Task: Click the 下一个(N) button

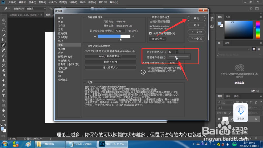Action: (x=196, y=39)
